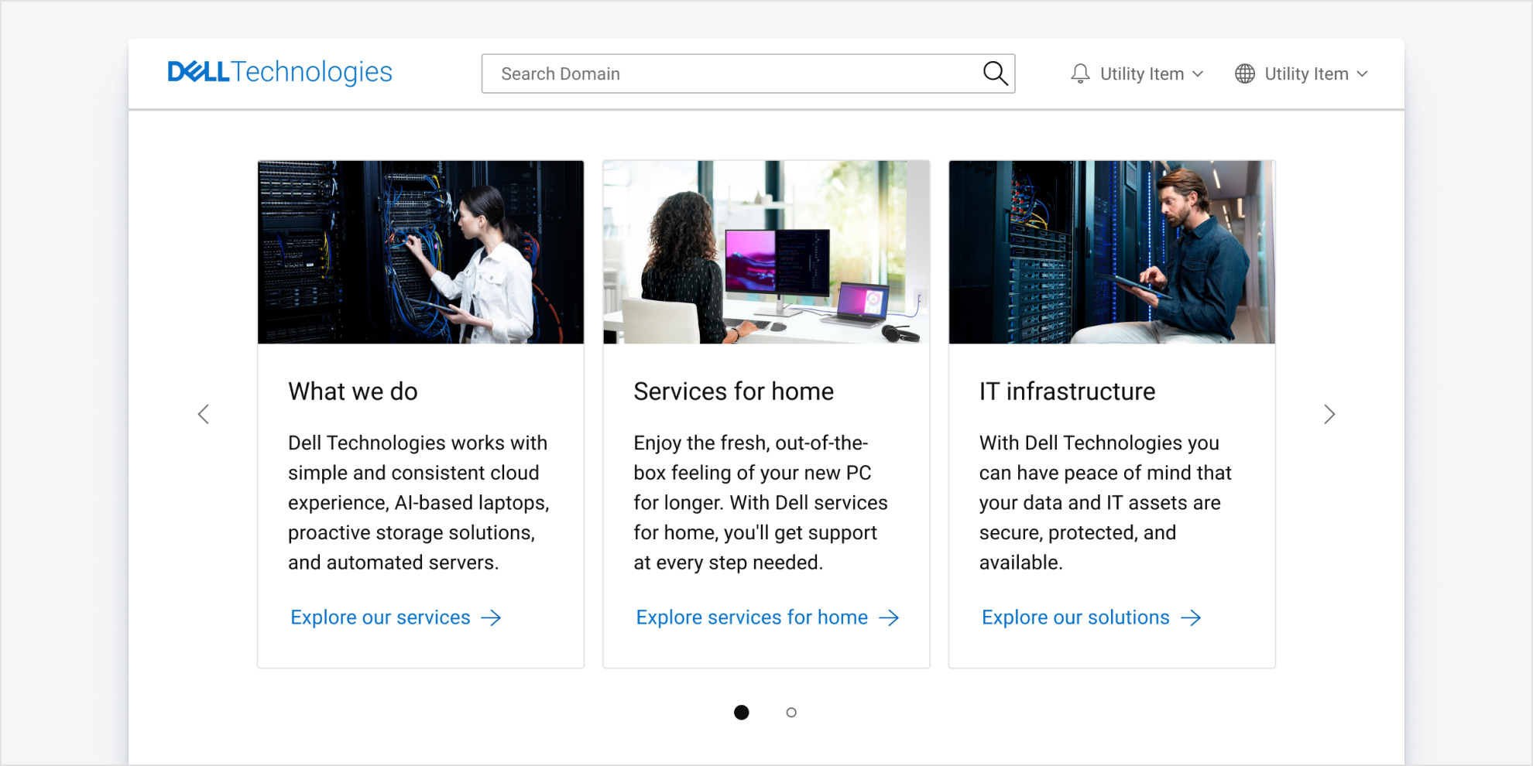Open the notification bell icon

(1081, 73)
